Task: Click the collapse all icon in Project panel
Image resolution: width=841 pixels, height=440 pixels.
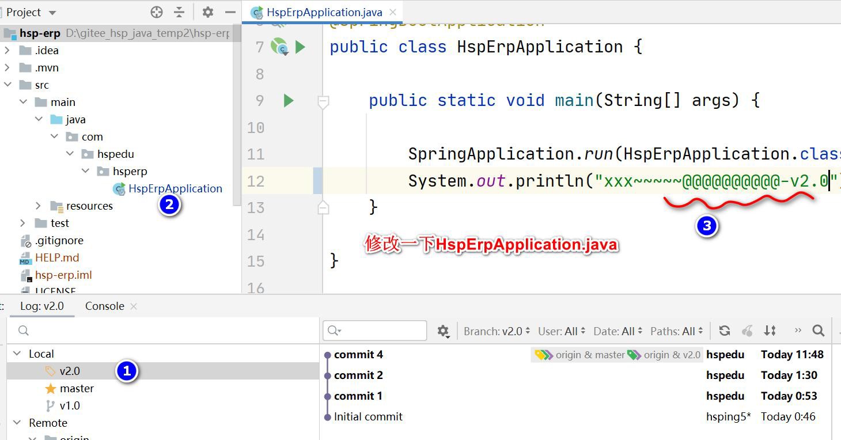Action: pos(179,12)
